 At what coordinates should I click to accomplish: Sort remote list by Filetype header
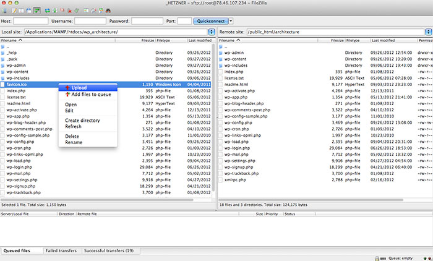point(358,40)
